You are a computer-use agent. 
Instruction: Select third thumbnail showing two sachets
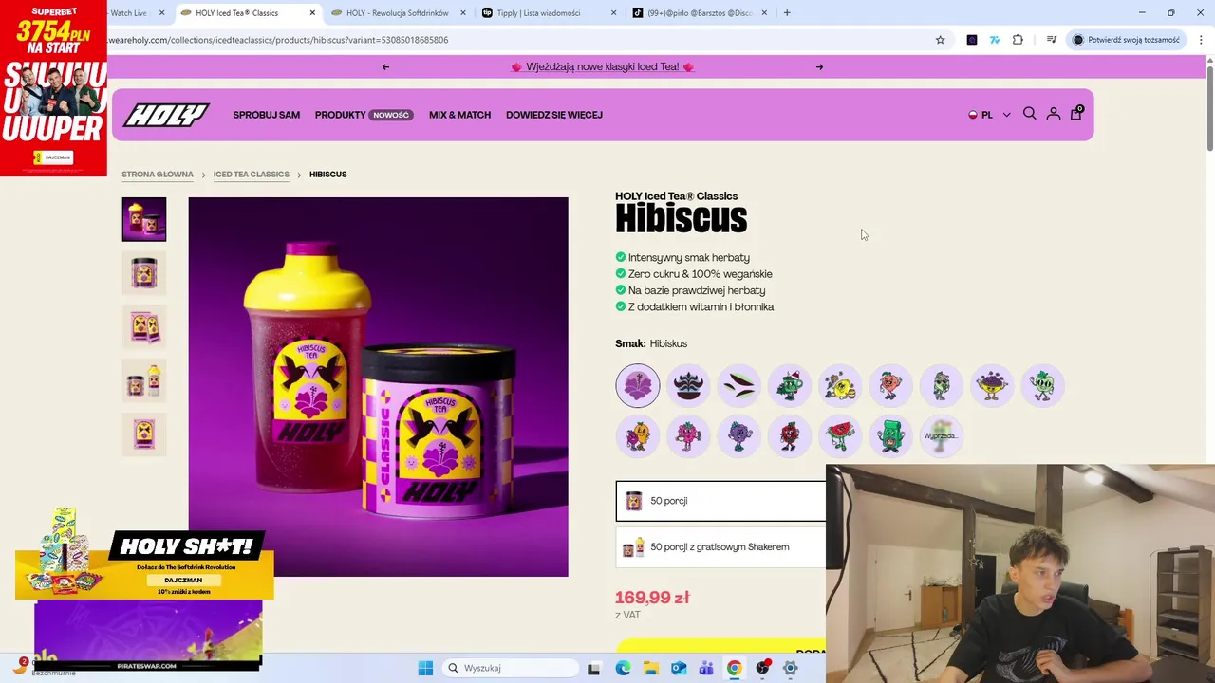click(144, 327)
